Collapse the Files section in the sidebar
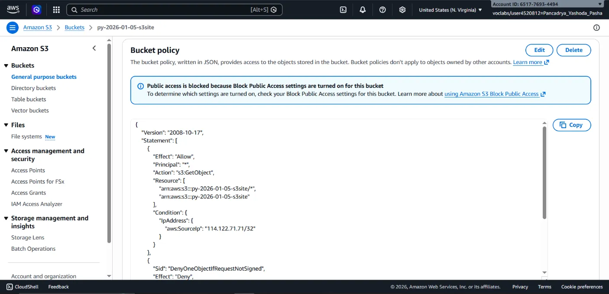 6,125
